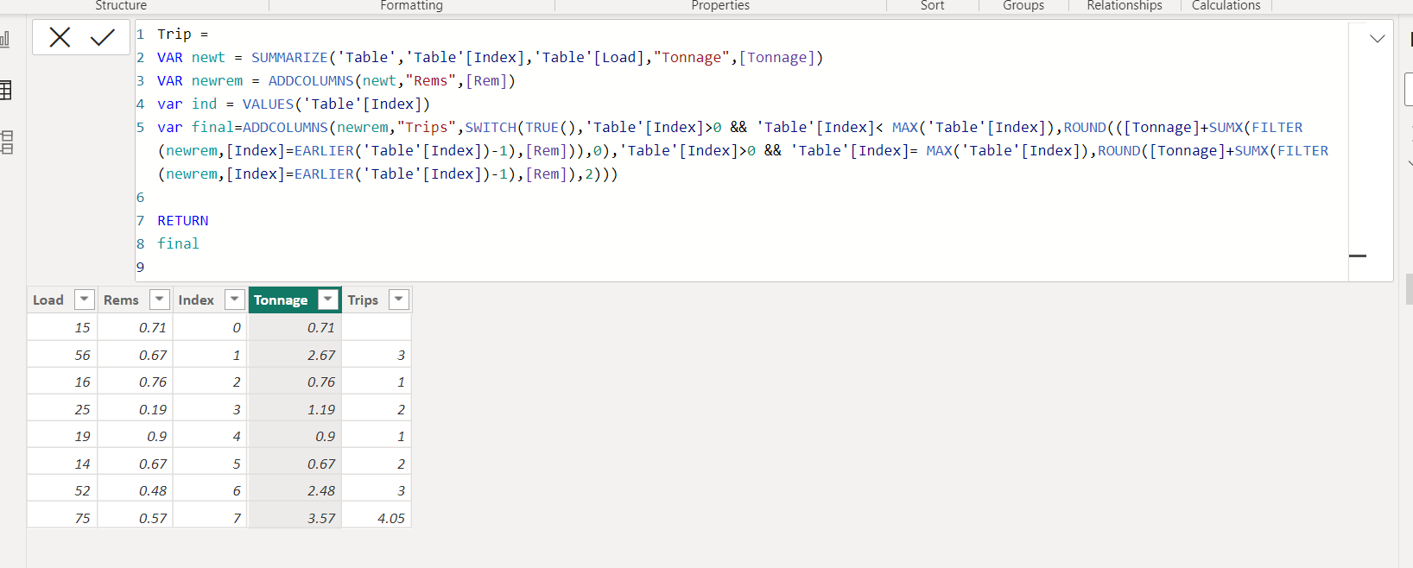Image resolution: width=1413 pixels, height=568 pixels.
Task: Select Load cell with value 15
Action: tap(62, 327)
